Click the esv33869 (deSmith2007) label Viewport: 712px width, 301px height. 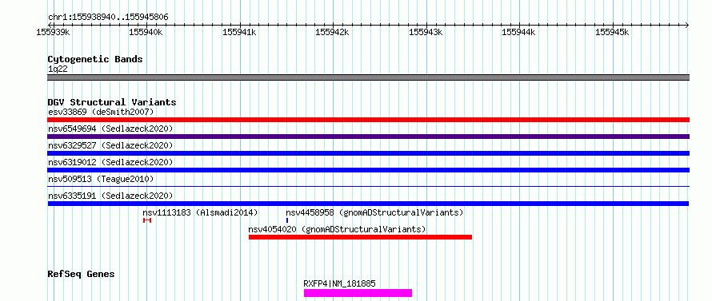point(101,112)
